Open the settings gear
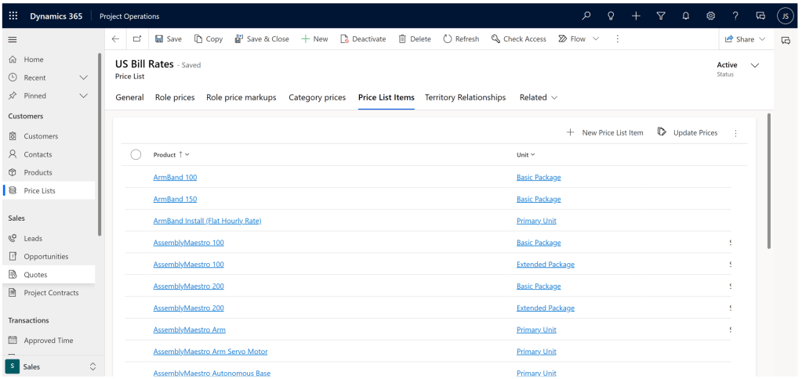The height and width of the screenshot is (379, 802). click(x=710, y=16)
